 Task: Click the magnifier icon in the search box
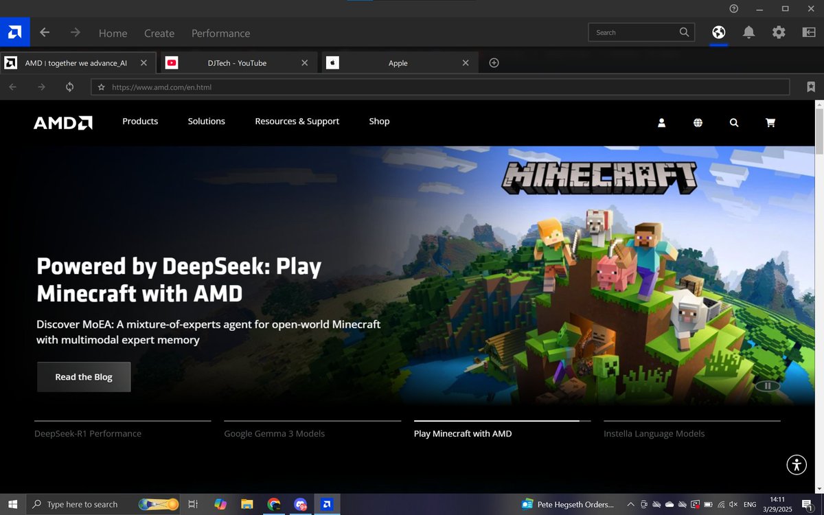point(684,32)
